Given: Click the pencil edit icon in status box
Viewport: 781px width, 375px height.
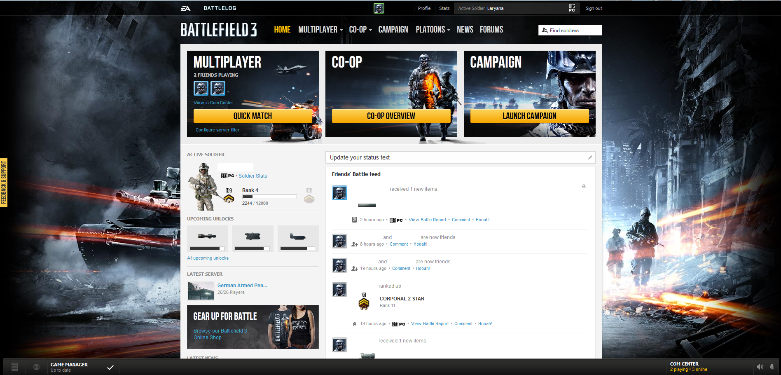Looking at the screenshot, I should [x=590, y=157].
